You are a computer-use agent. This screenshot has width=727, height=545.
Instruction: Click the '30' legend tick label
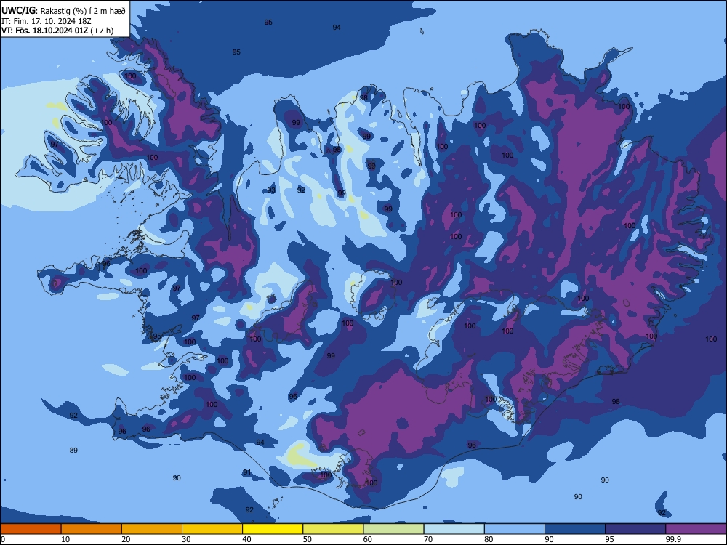pos(186,539)
